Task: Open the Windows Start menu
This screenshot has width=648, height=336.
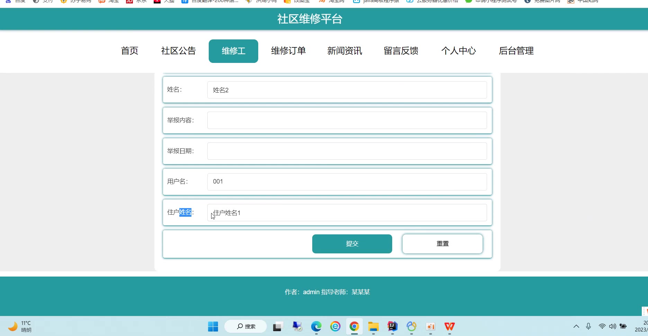Action: click(213, 326)
